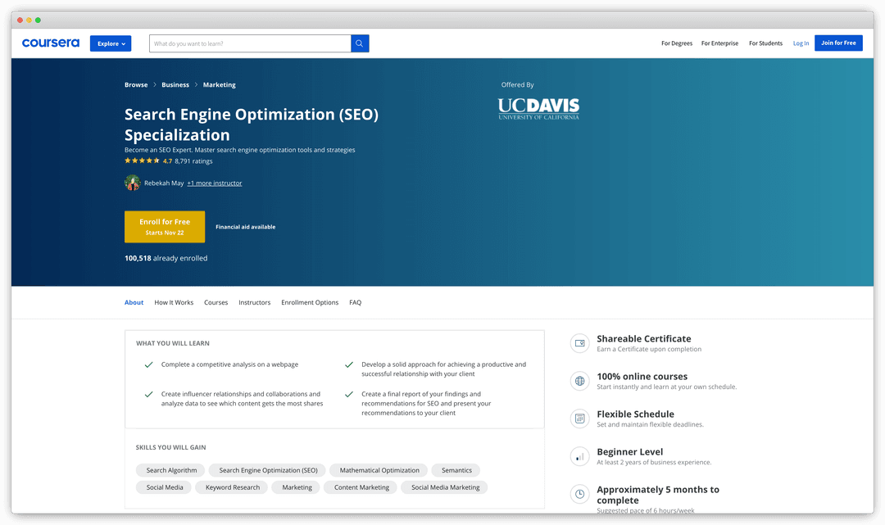Image resolution: width=885 pixels, height=525 pixels.
Task: Focus the 'What do you want to learn?' search field
Action: coord(250,43)
